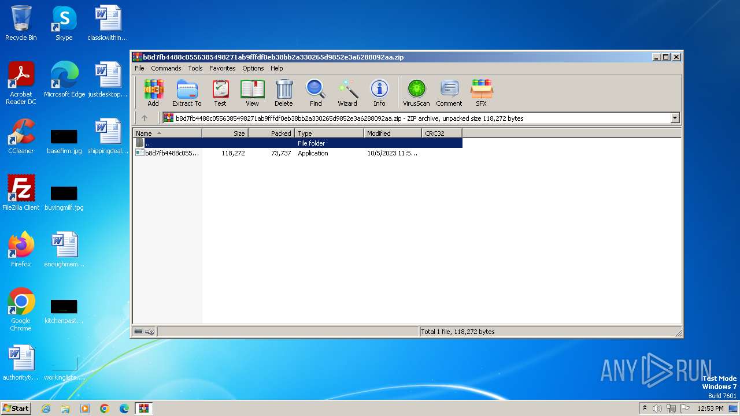Click the Comment toolbar icon
This screenshot has width=740, height=416.
click(x=449, y=93)
